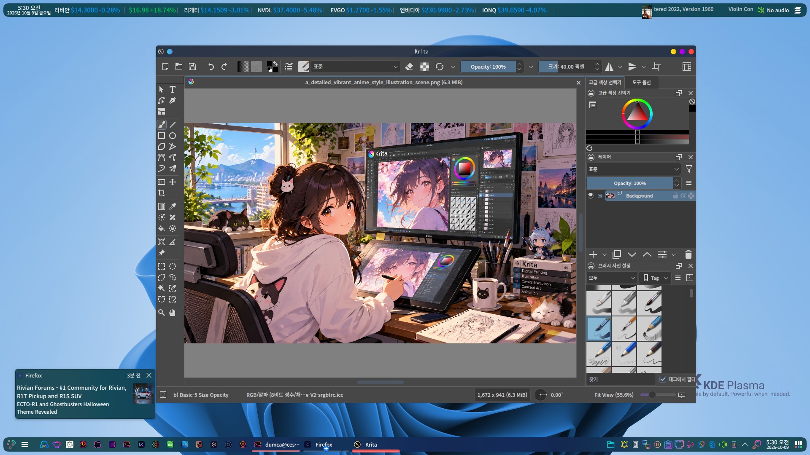Select the Fill bucket tool

162,228
